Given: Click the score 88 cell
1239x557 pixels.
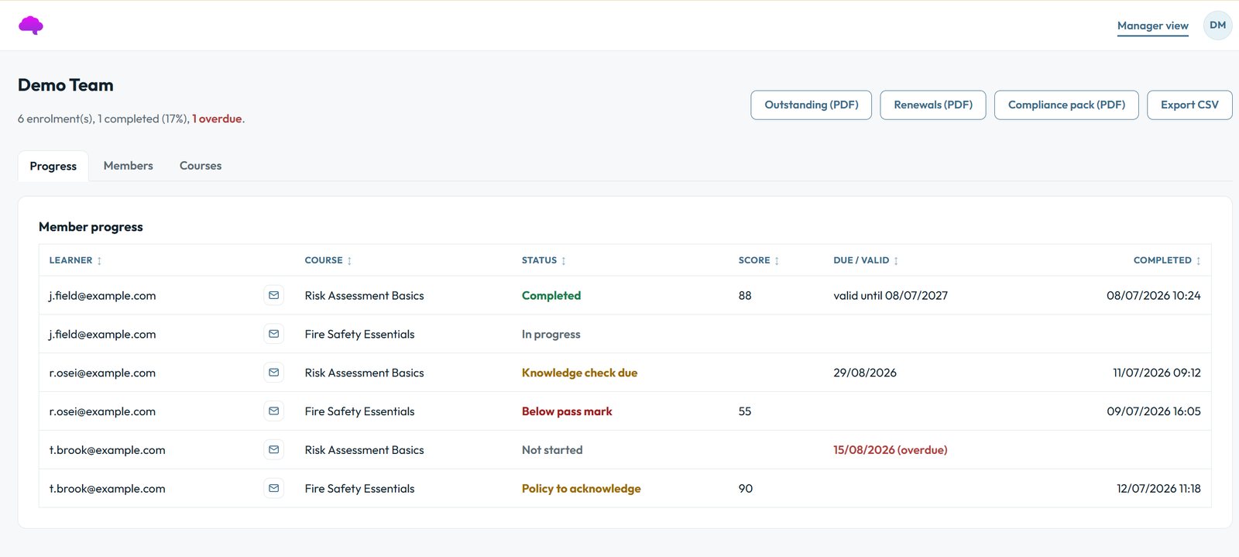Looking at the screenshot, I should pos(745,295).
